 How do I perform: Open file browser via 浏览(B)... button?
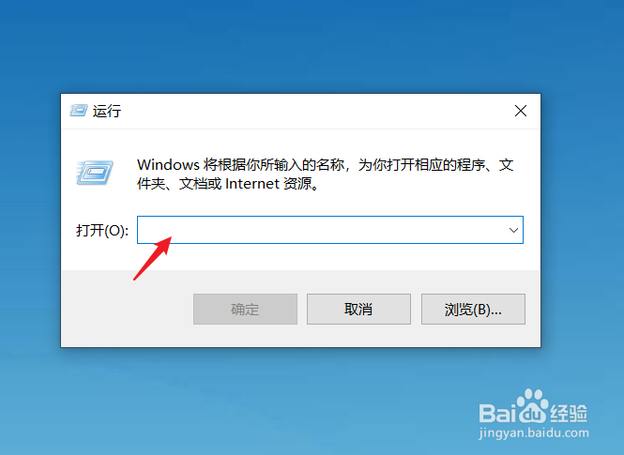pyautogui.click(x=473, y=309)
